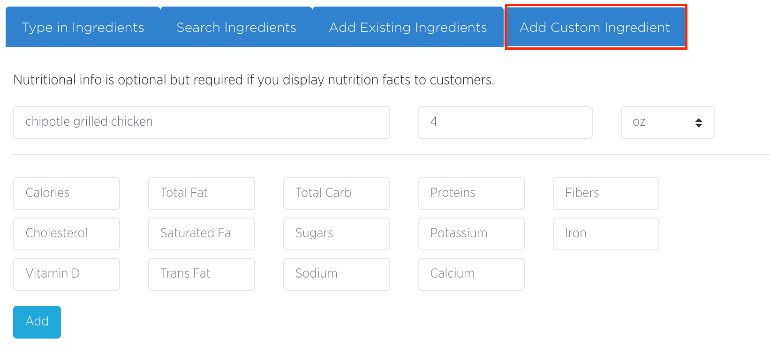Click the Potassium field

471,234
